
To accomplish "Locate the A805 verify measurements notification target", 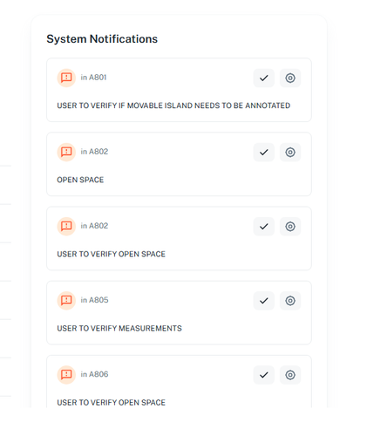I will 290,301.
